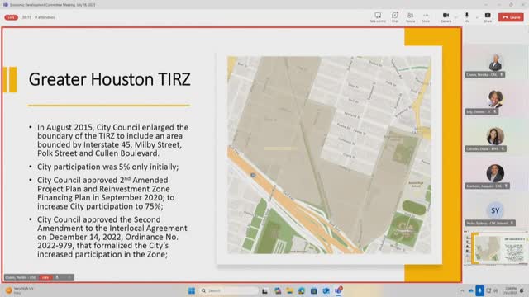Click the taskbar Search box
The width and height of the screenshot is (529, 297).
(229, 290)
